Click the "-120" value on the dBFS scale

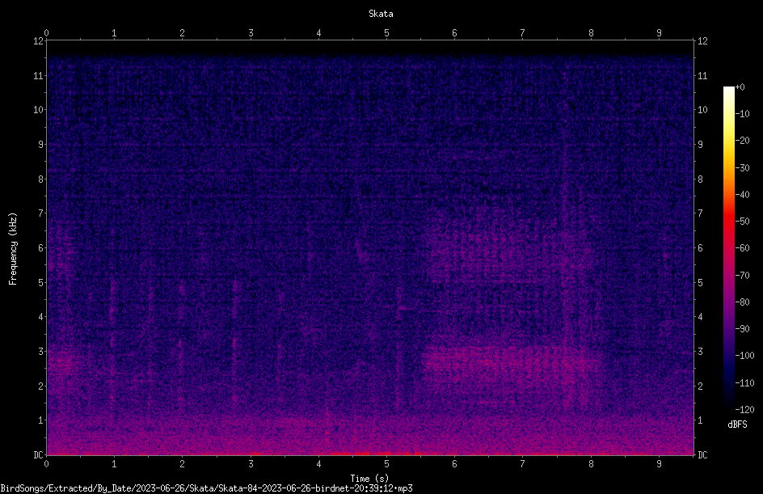pos(744,410)
